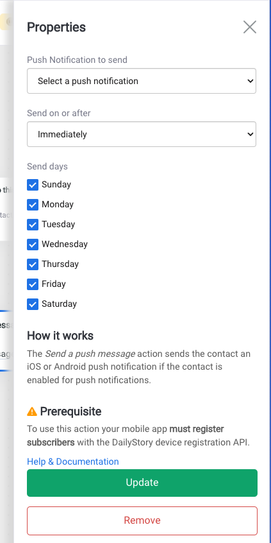271x543 pixels.
Task: Uncheck Friday in Send days
Action: pos(33,284)
